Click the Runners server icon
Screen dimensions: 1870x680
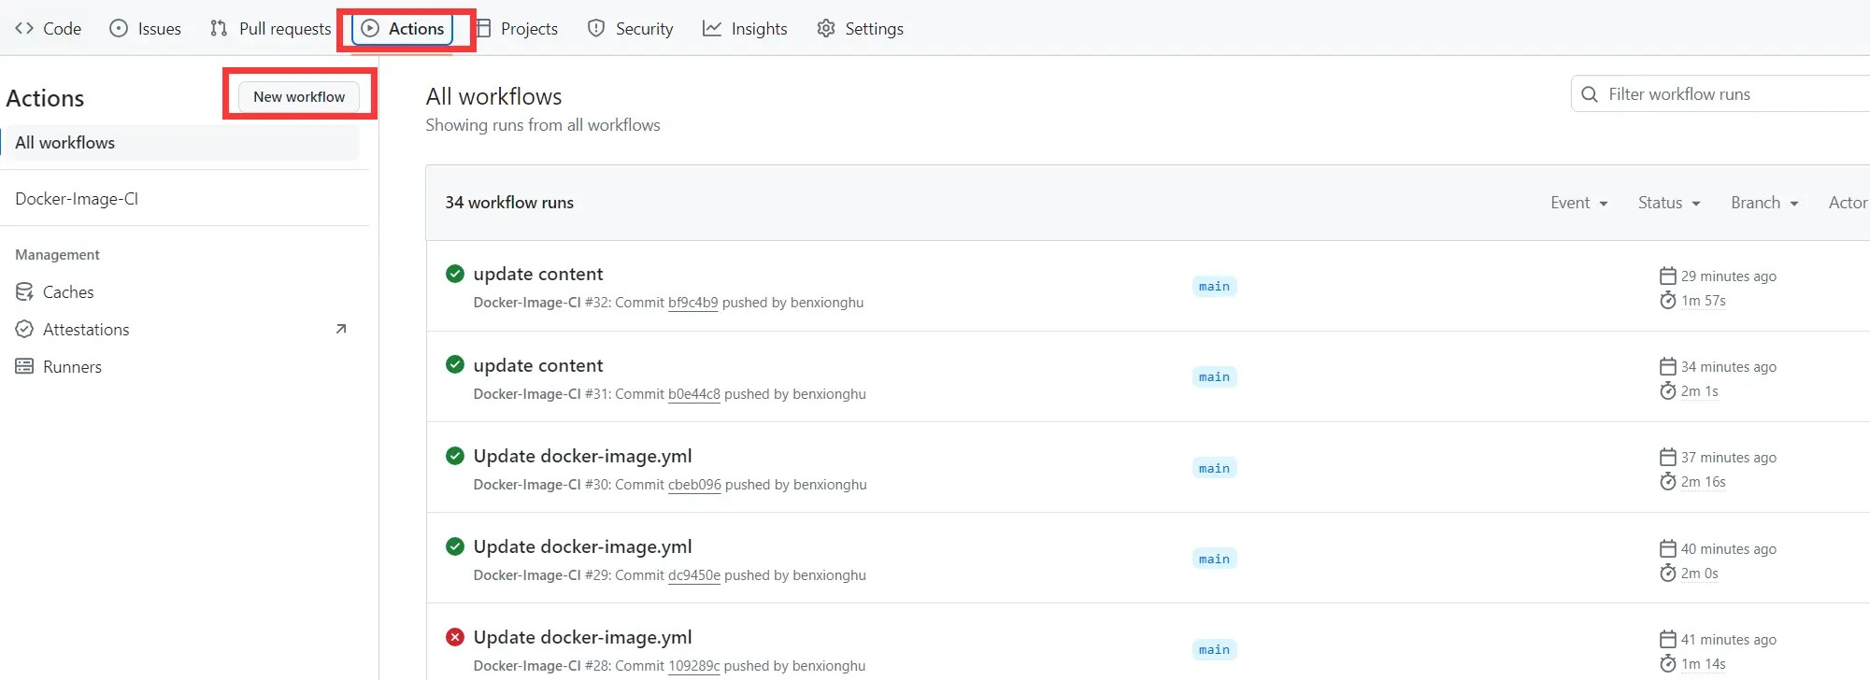pyautogui.click(x=24, y=367)
